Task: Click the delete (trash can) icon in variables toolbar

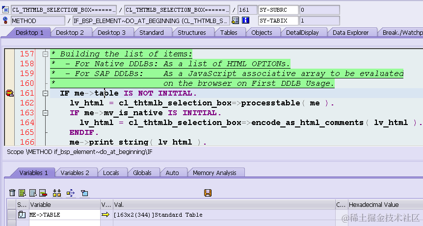Action: click(x=12, y=193)
